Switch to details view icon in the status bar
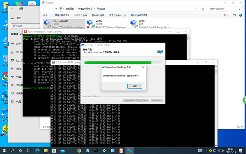246x154 pixels. (238, 126)
